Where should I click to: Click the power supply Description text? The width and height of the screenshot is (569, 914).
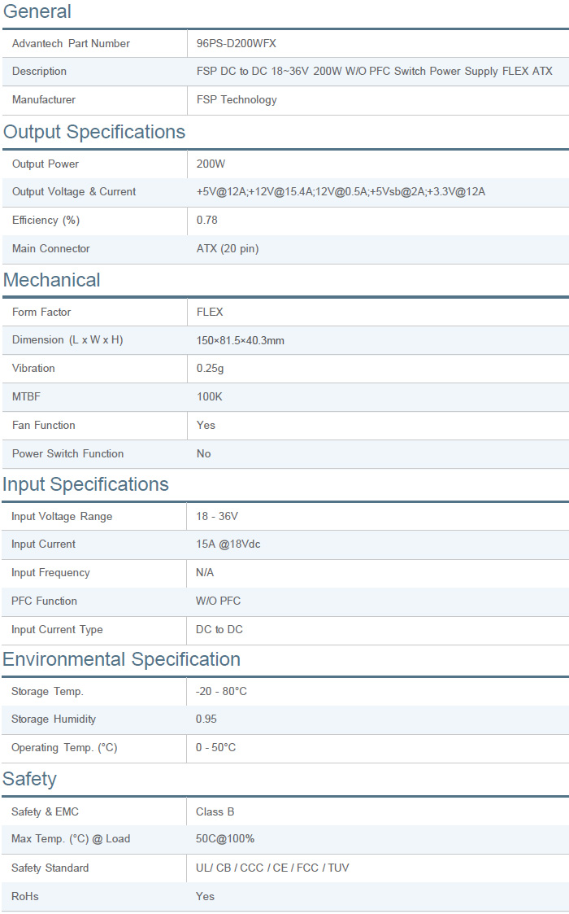(374, 72)
